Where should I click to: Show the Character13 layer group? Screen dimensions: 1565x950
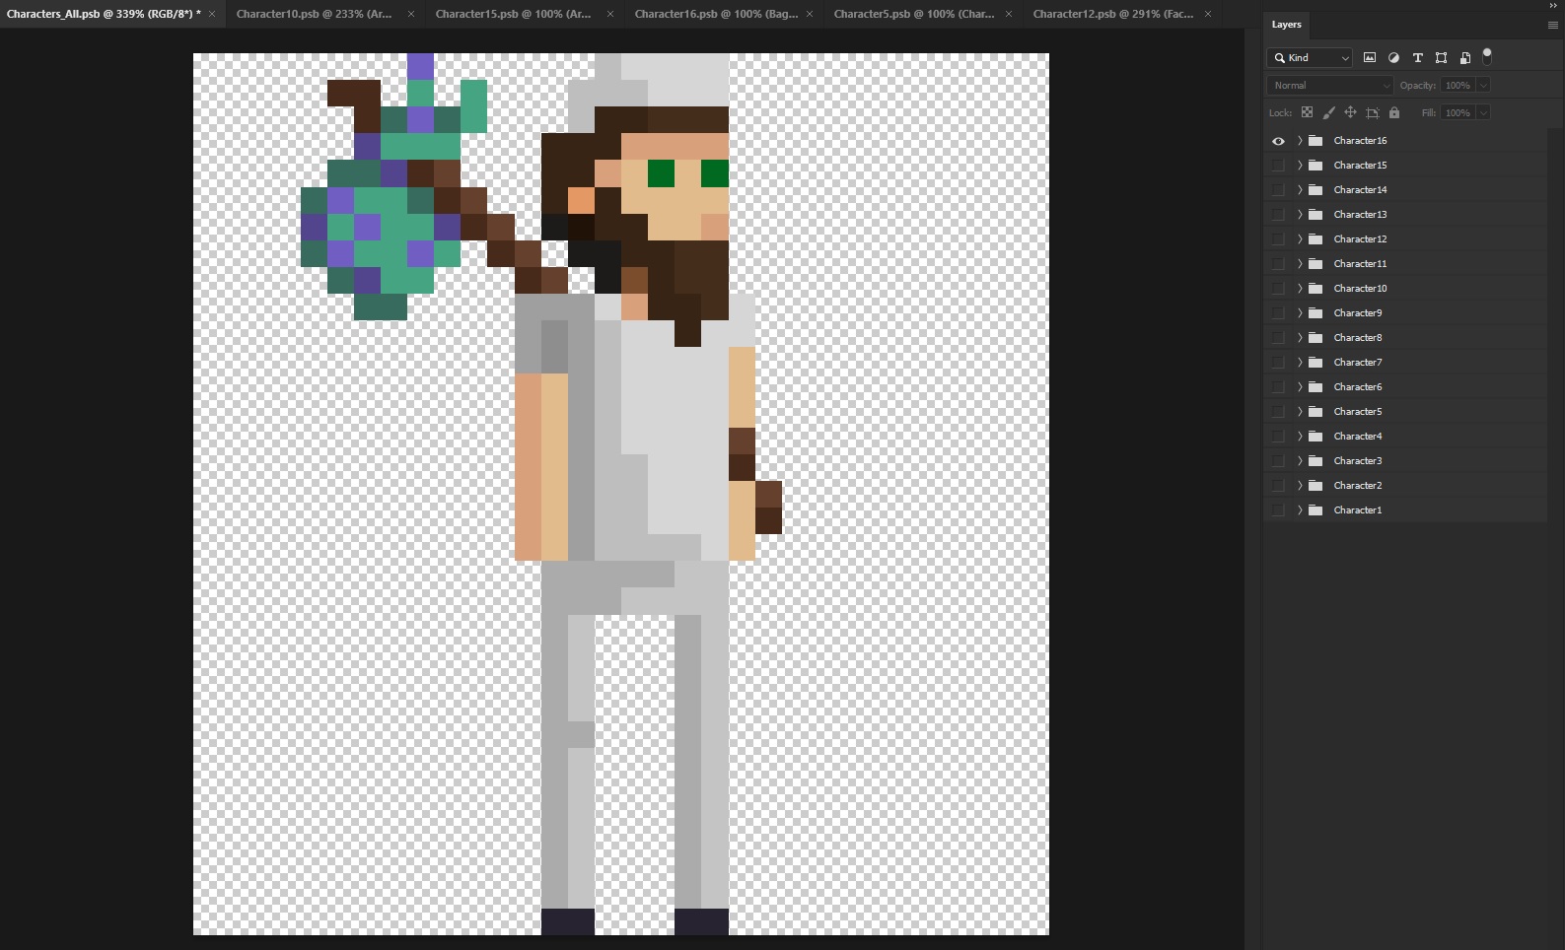click(x=1278, y=215)
